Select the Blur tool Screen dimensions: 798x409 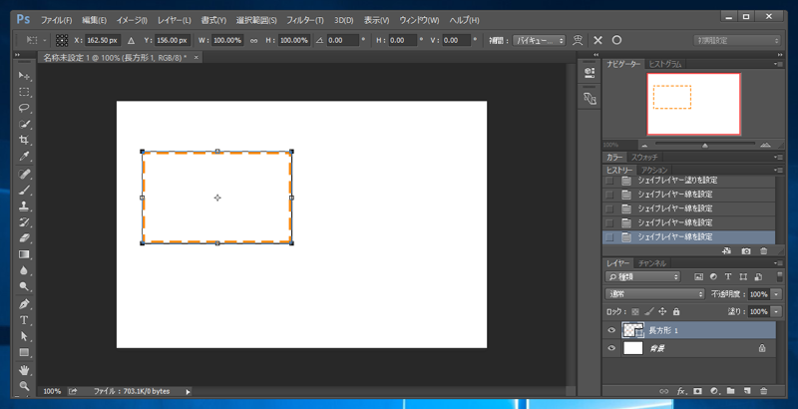[x=24, y=270]
